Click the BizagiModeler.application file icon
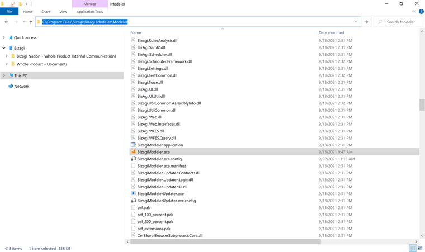This screenshot has height=252, width=425. click(x=133, y=145)
